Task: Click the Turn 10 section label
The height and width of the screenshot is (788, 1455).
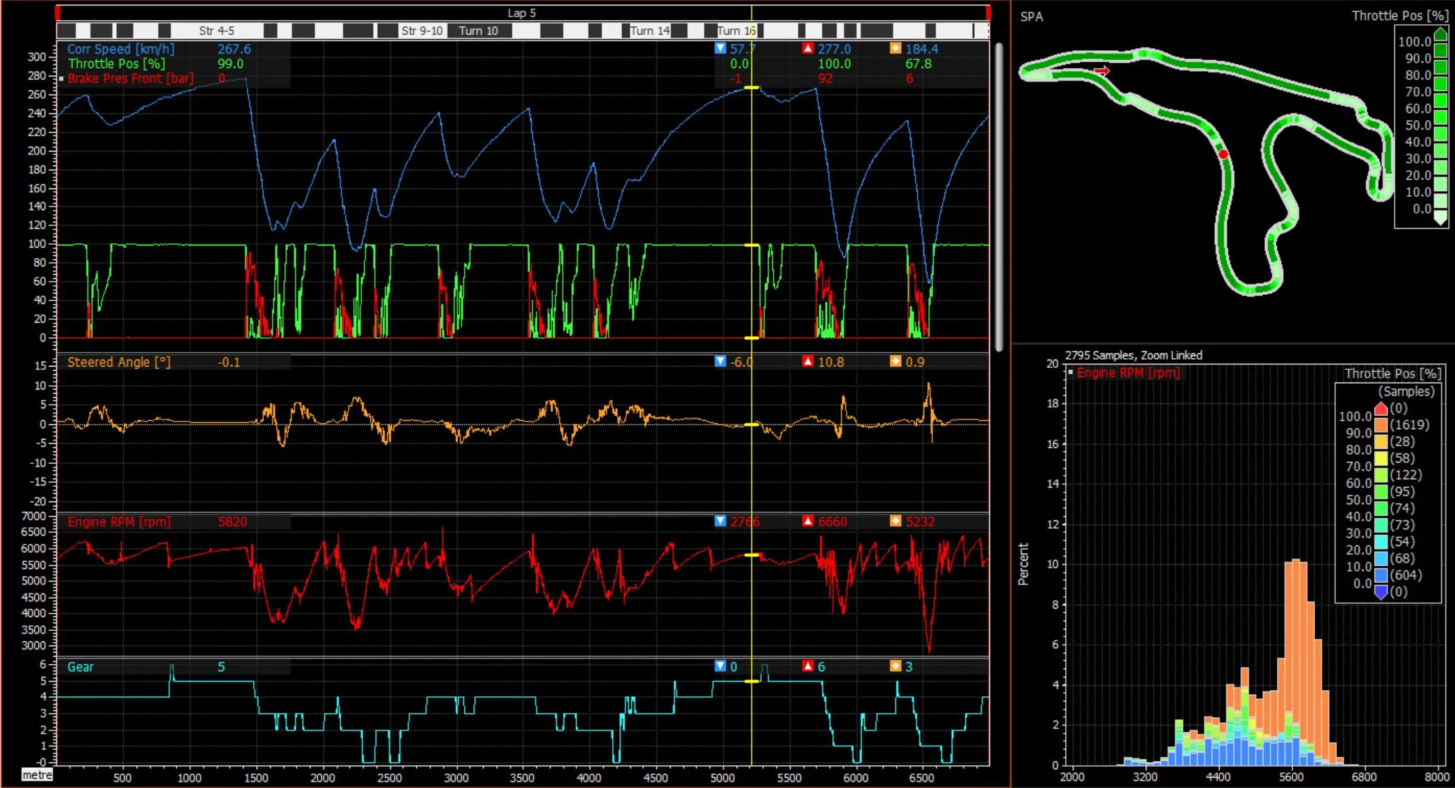Action: (479, 31)
